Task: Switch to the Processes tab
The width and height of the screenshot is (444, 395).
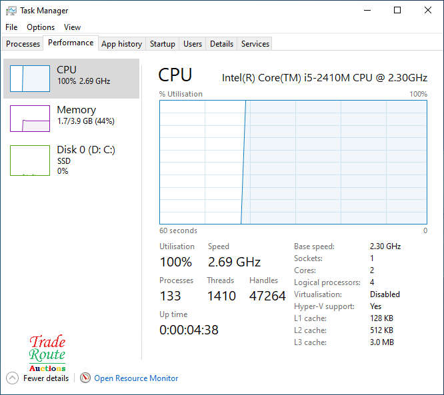Action: coord(23,44)
